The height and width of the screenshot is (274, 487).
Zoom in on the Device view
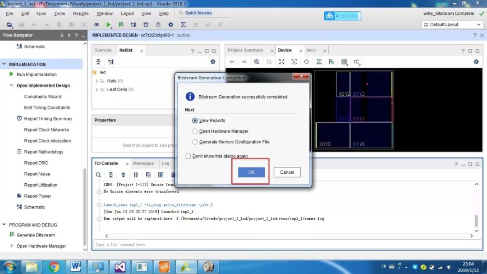point(257,61)
